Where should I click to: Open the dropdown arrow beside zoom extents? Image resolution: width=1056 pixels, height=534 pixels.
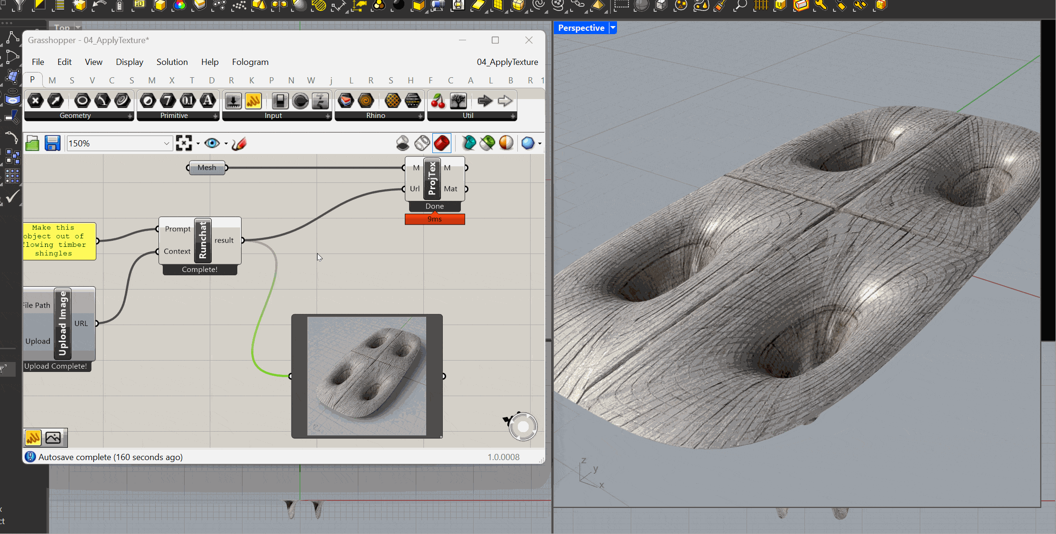click(x=198, y=144)
